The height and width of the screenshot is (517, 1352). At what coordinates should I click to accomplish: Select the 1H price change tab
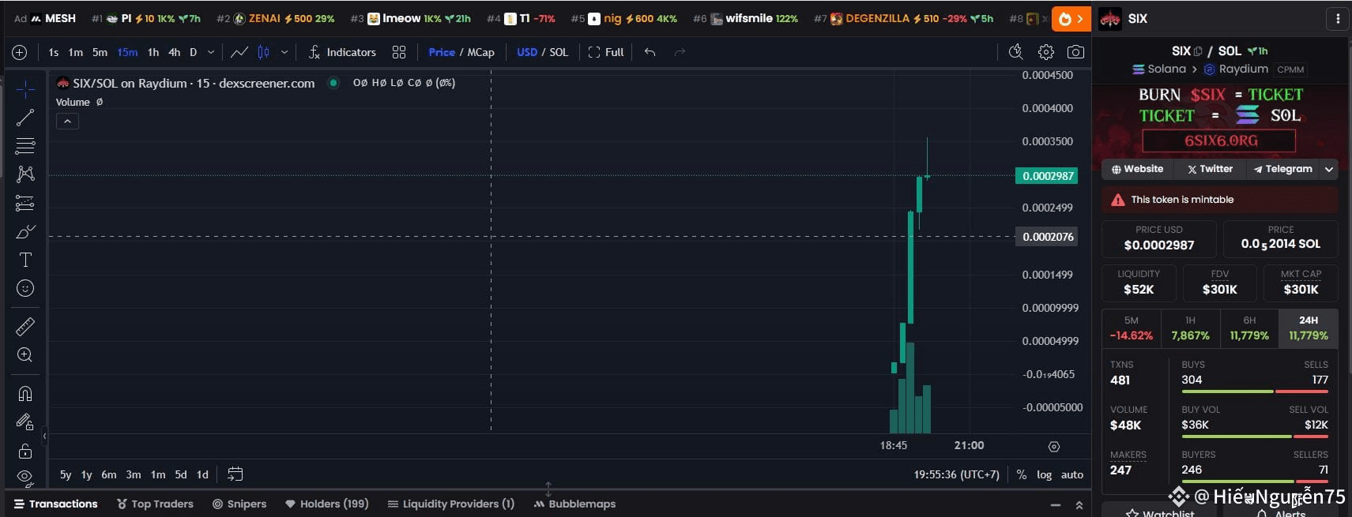pyautogui.click(x=1191, y=328)
